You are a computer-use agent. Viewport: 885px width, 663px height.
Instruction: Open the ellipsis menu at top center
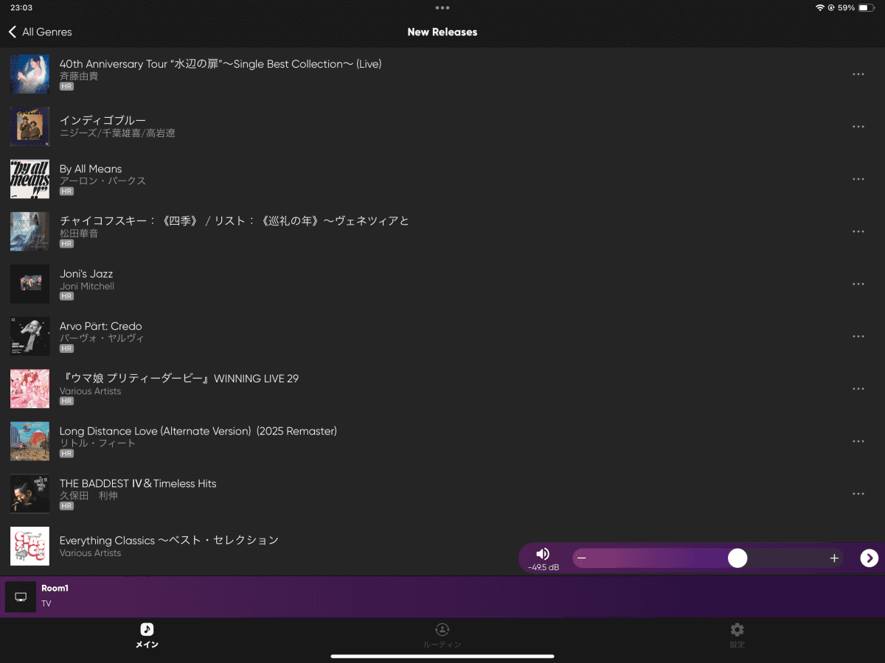pos(442,8)
